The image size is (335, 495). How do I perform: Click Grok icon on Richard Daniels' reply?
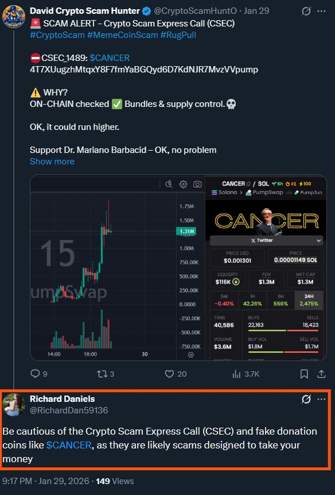306,400
